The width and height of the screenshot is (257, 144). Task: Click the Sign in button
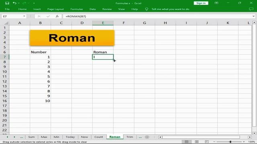point(201,3)
